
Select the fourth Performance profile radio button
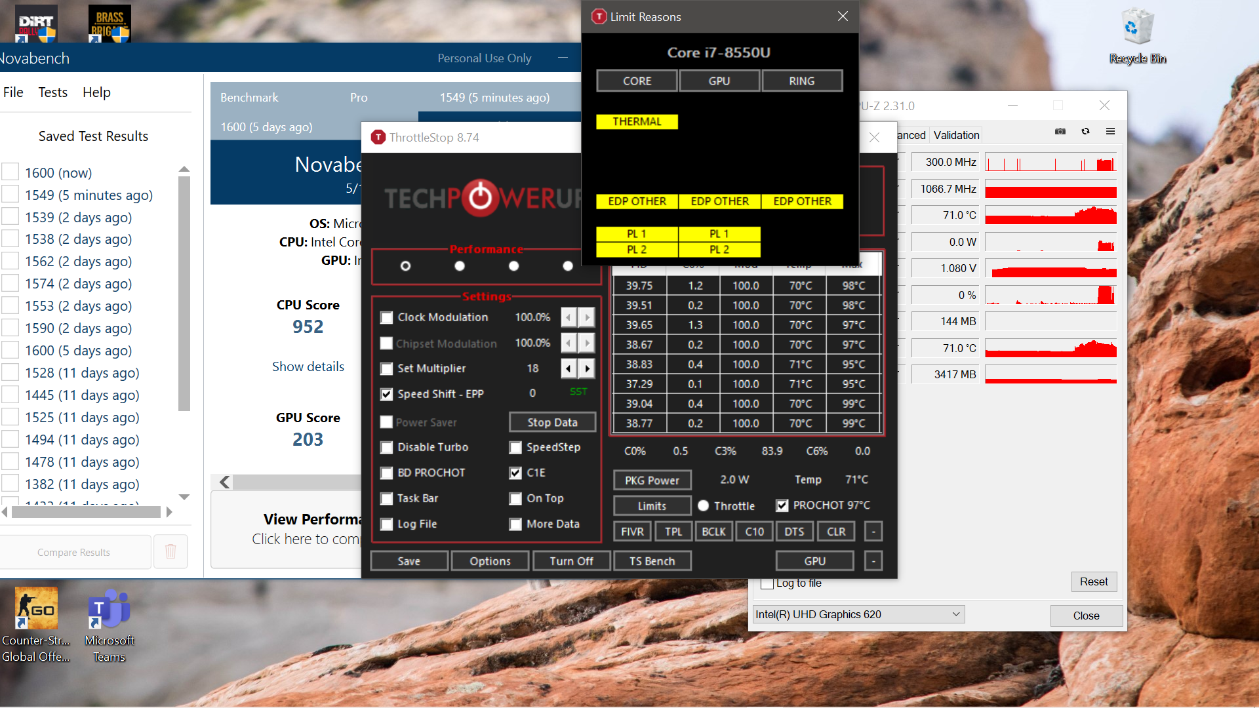coord(568,265)
